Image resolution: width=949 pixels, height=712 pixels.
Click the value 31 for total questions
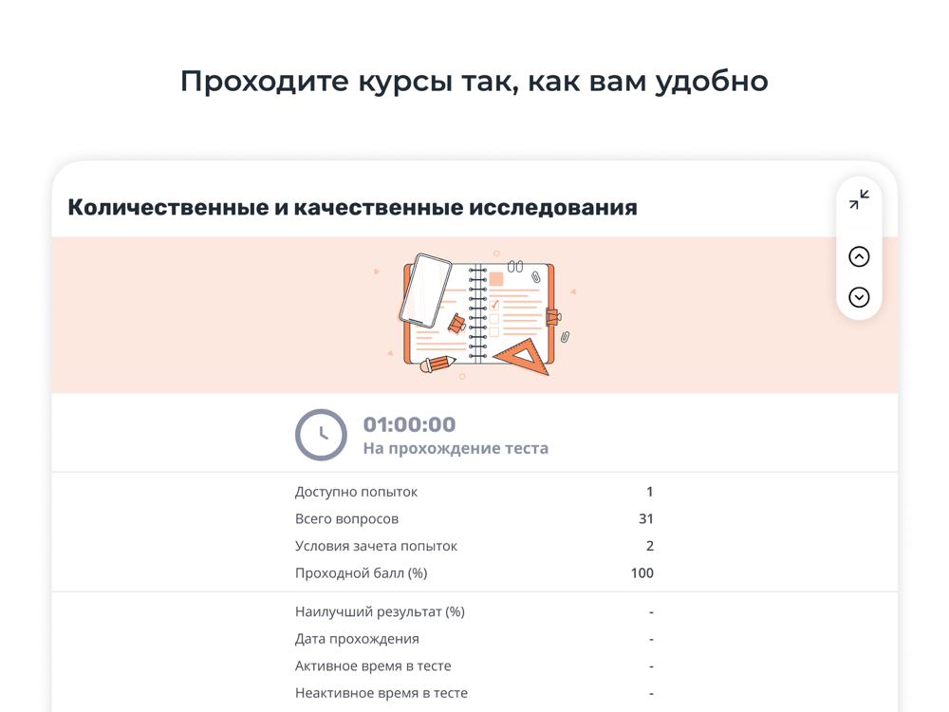645,519
